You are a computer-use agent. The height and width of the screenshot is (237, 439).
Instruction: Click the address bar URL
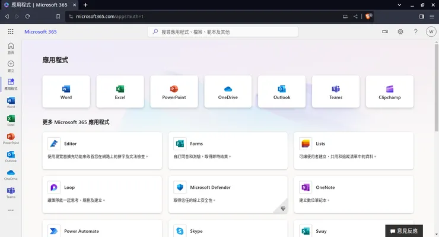[110, 17]
